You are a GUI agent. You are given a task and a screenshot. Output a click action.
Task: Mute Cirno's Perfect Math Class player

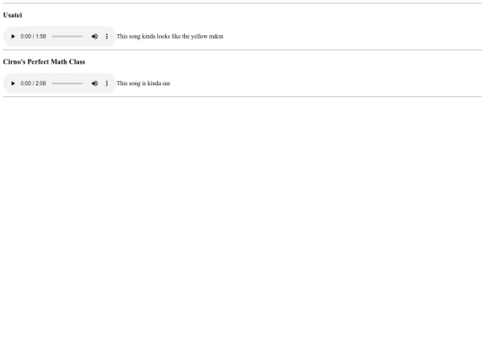pyautogui.click(x=94, y=84)
